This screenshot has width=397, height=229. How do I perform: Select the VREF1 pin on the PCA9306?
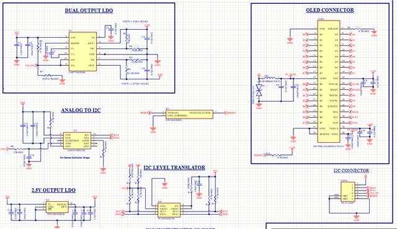pos(164,209)
